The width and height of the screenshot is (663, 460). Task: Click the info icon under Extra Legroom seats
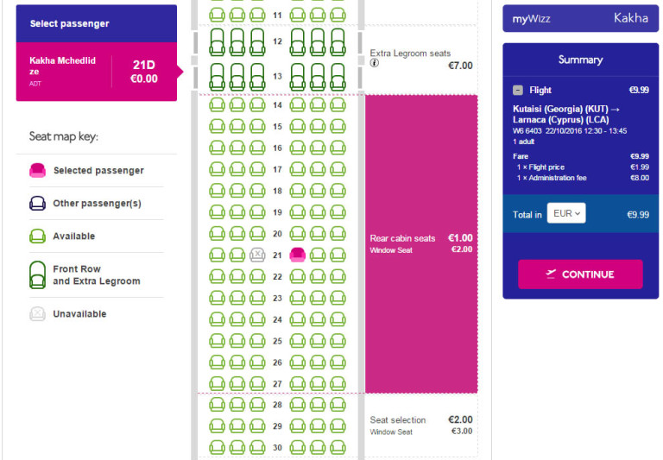point(375,63)
